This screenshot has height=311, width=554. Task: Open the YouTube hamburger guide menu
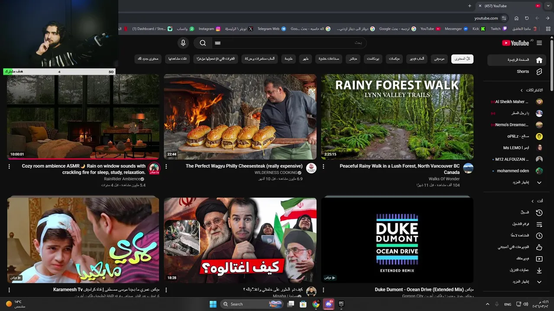point(539,43)
